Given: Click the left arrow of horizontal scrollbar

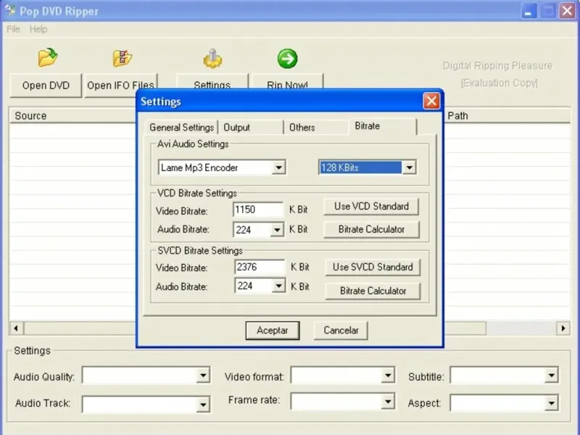Looking at the screenshot, I should click(16, 328).
